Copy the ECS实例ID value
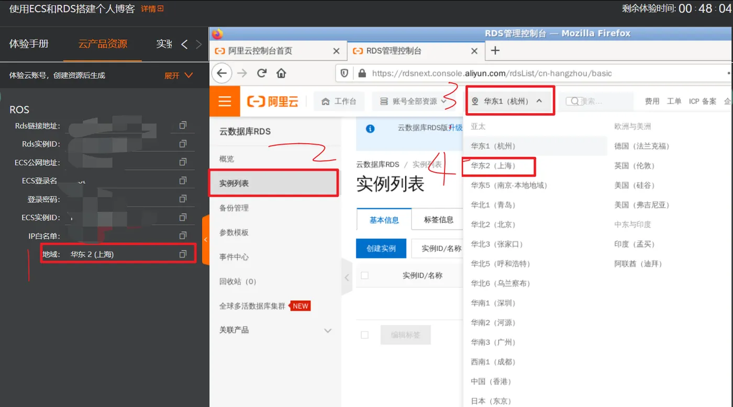 click(x=183, y=217)
